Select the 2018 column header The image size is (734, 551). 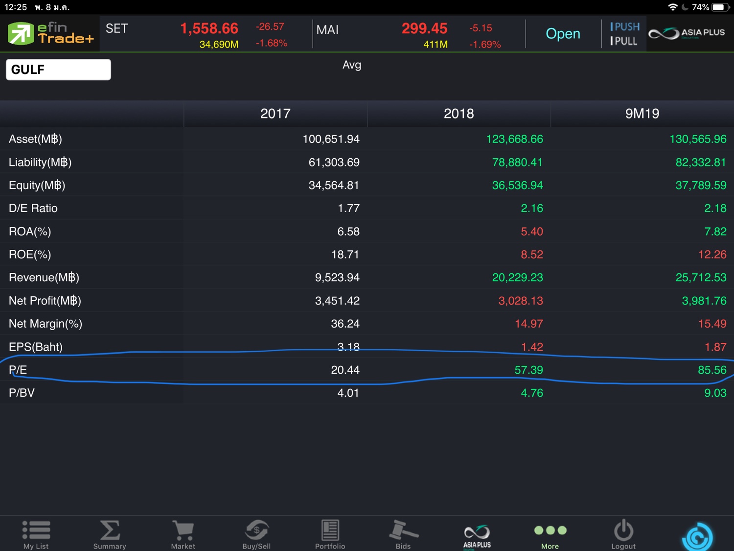pyautogui.click(x=459, y=114)
